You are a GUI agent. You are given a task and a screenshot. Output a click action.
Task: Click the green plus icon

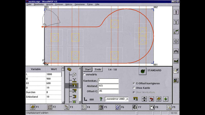(166, 99)
